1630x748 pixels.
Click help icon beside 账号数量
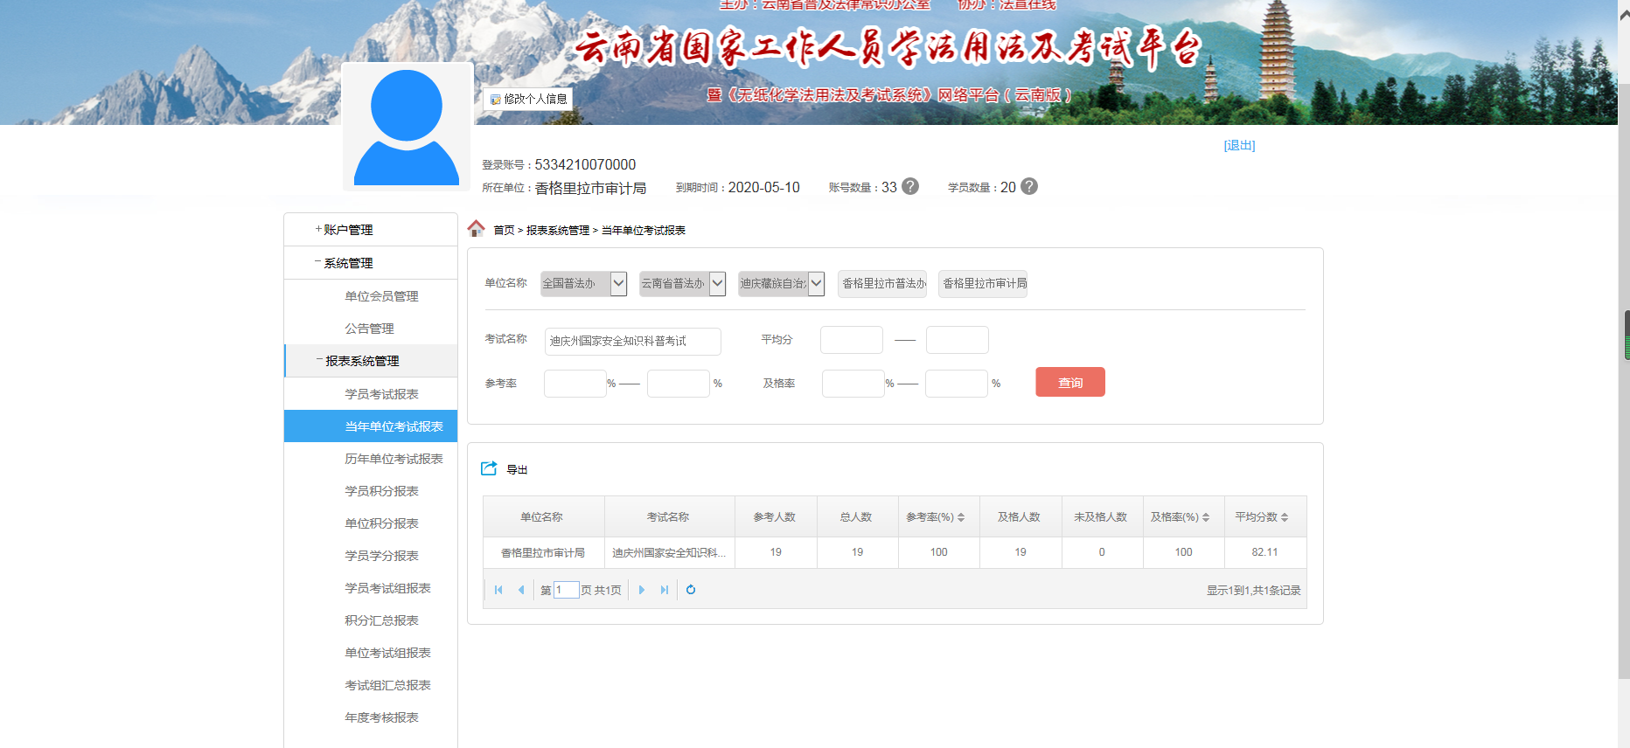(910, 187)
